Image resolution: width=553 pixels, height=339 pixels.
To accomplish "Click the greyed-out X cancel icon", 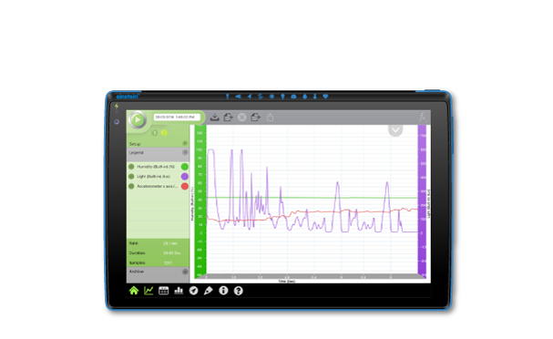I will (x=242, y=118).
